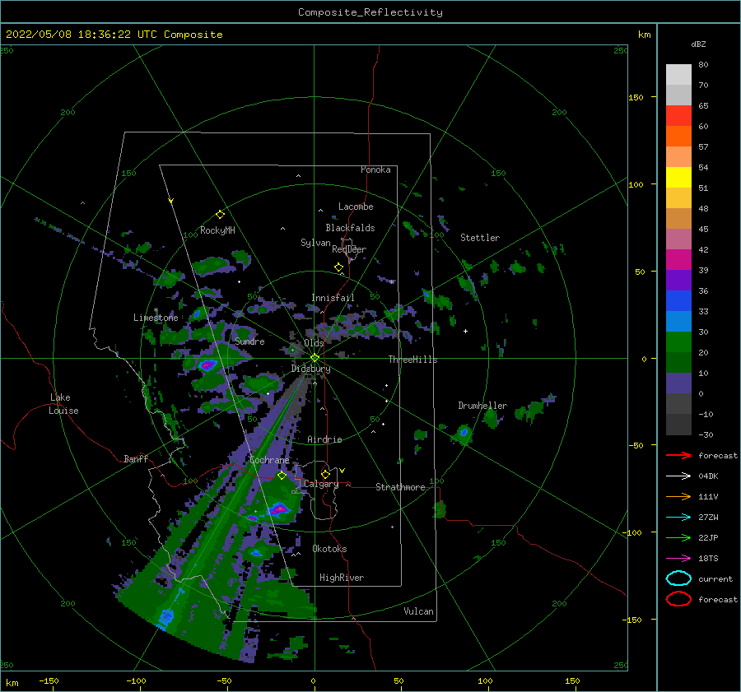The width and height of the screenshot is (741, 692).
Task: Click the red forecast ellipse icon
Action: pyautogui.click(x=678, y=599)
